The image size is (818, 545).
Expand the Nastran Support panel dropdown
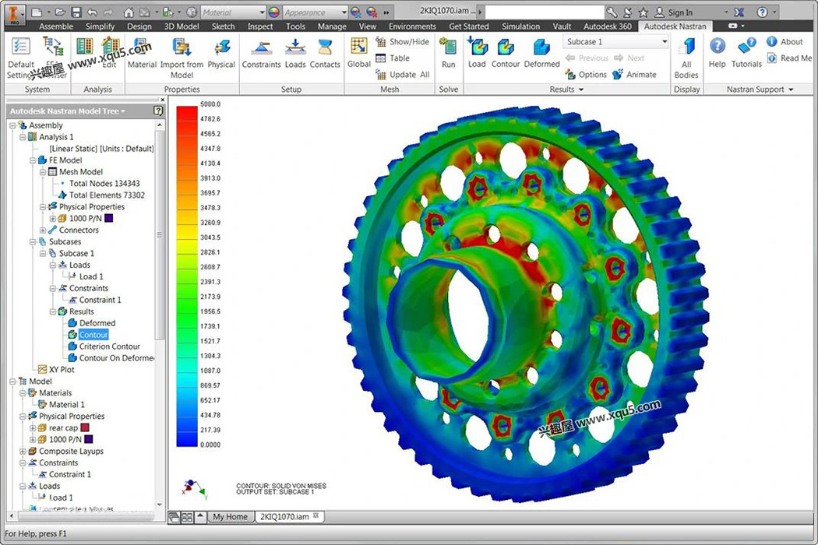click(x=791, y=90)
